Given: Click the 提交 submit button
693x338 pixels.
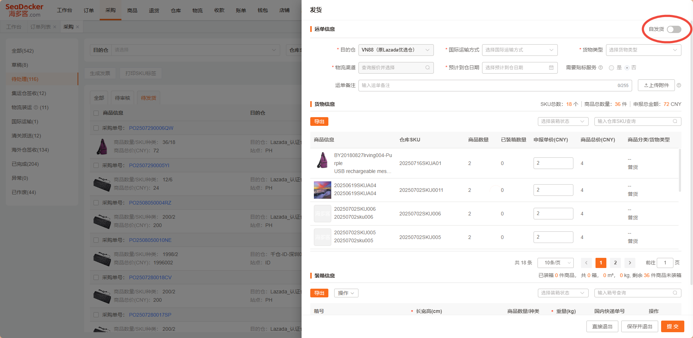Looking at the screenshot, I should (672, 326).
